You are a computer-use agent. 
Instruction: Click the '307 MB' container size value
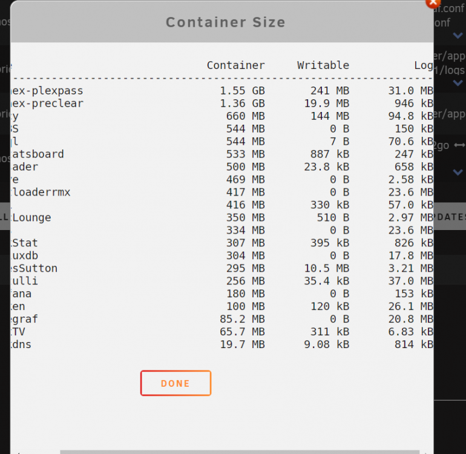click(x=246, y=243)
